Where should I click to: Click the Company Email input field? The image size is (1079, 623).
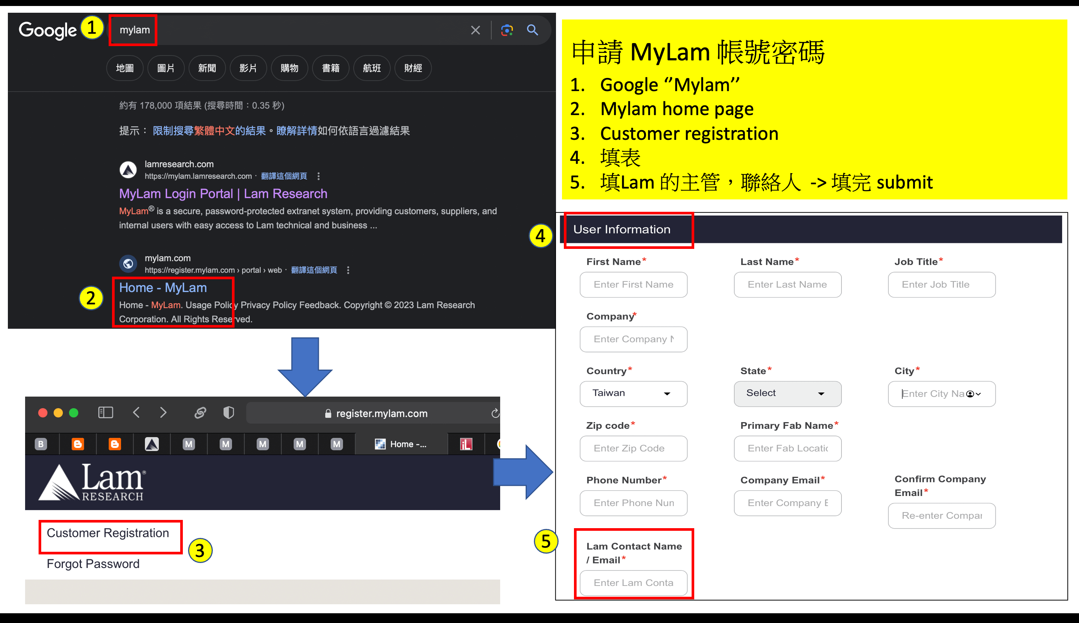click(787, 503)
